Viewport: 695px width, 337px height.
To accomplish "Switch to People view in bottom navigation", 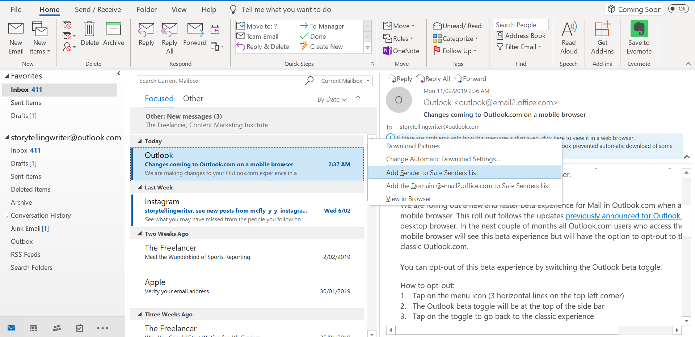I will pyautogui.click(x=56, y=328).
